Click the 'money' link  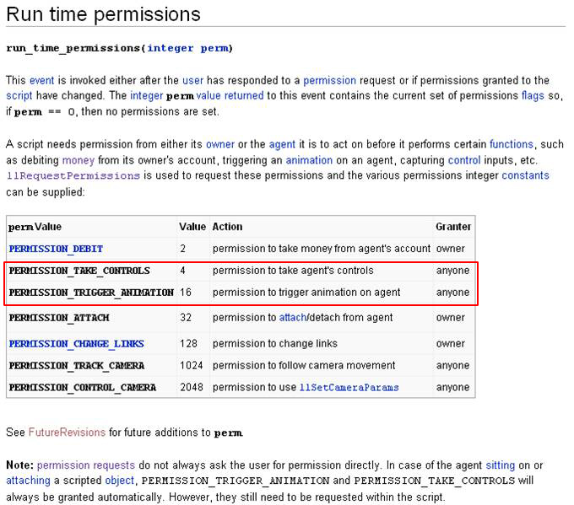[x=78, y=160]
